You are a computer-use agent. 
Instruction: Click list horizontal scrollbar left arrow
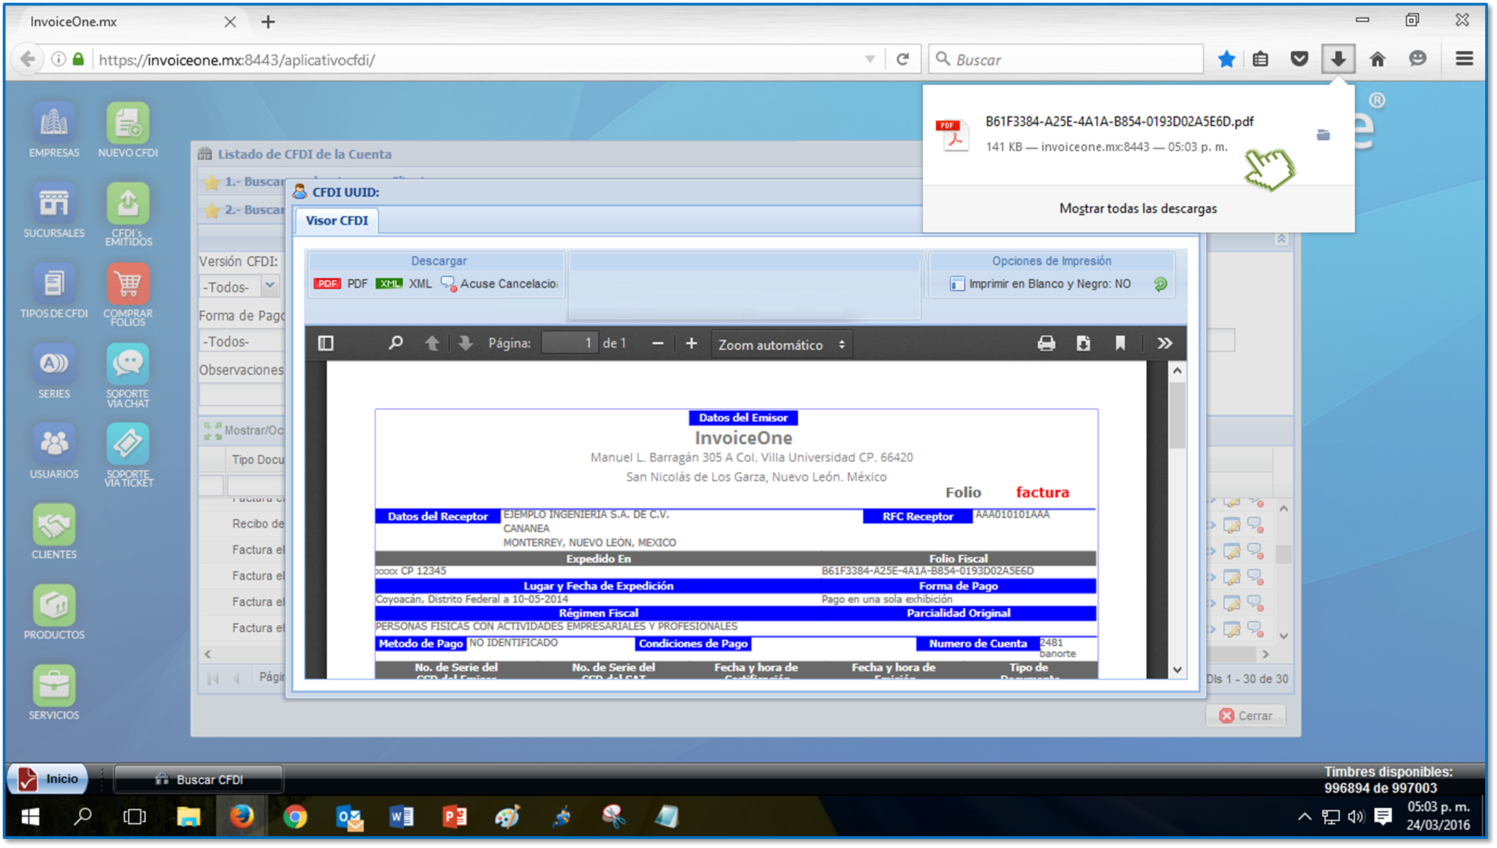[208, 654]
